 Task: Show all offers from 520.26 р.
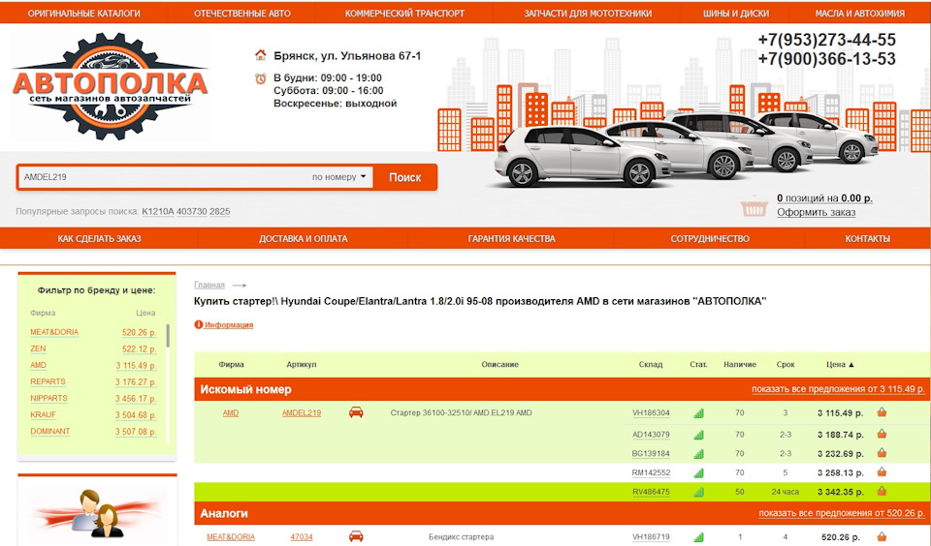click(x=842, y=513)
